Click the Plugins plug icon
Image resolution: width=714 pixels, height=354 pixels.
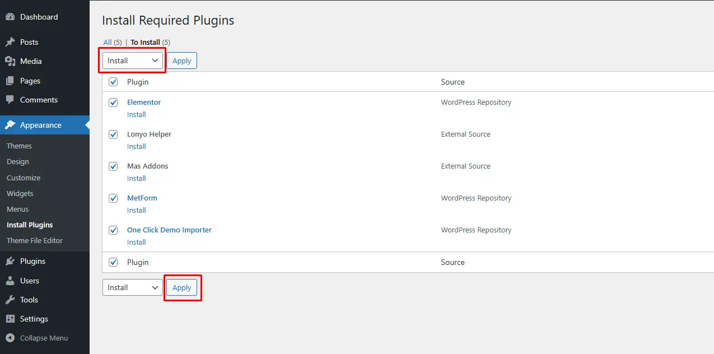[10, 261]
